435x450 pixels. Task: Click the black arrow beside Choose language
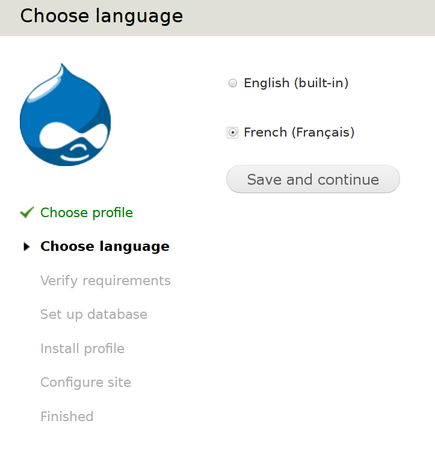click(x=26, y=247)
